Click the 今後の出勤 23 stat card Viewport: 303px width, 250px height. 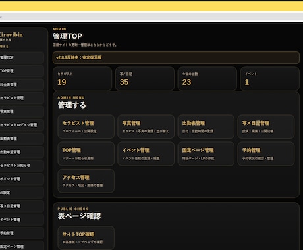pyautogui.click(x=207, y=79)
